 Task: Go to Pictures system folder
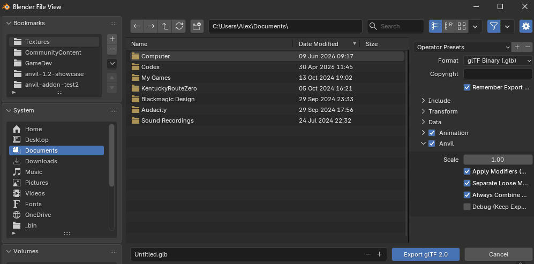pyautogui.click(x=57, y=183)
